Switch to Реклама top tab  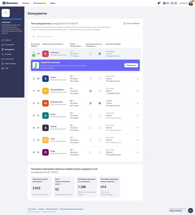click(x=26, y=3)
